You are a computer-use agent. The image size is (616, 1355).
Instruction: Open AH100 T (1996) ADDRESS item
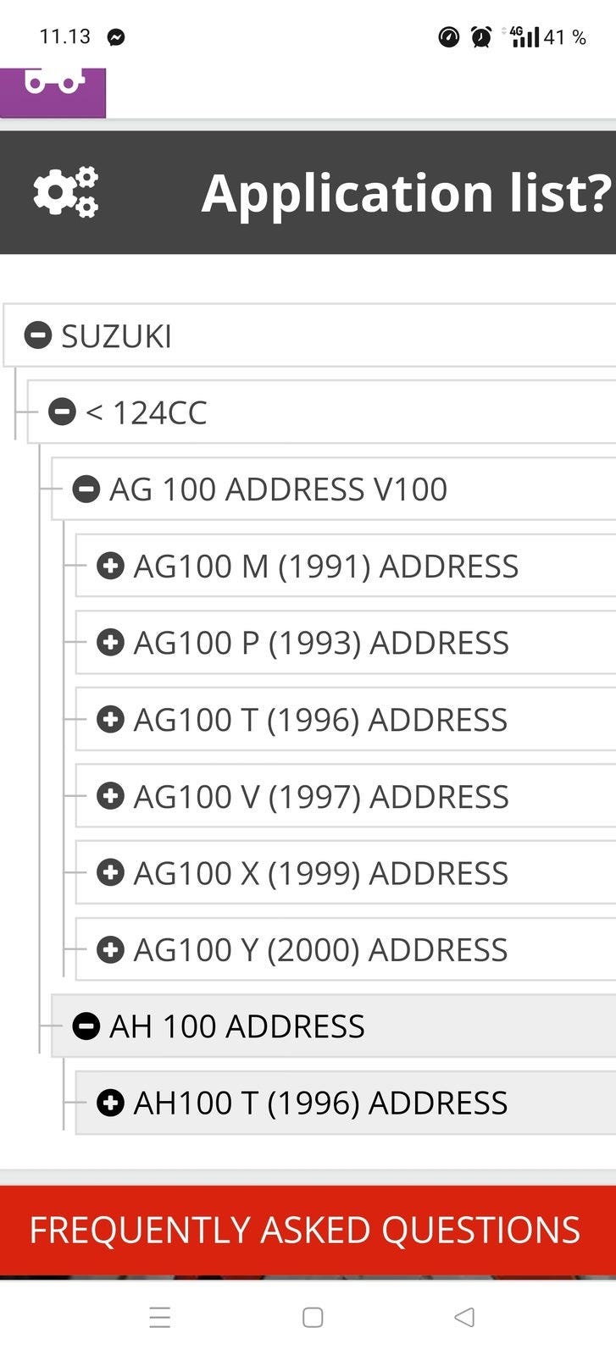coord(320,1103)
